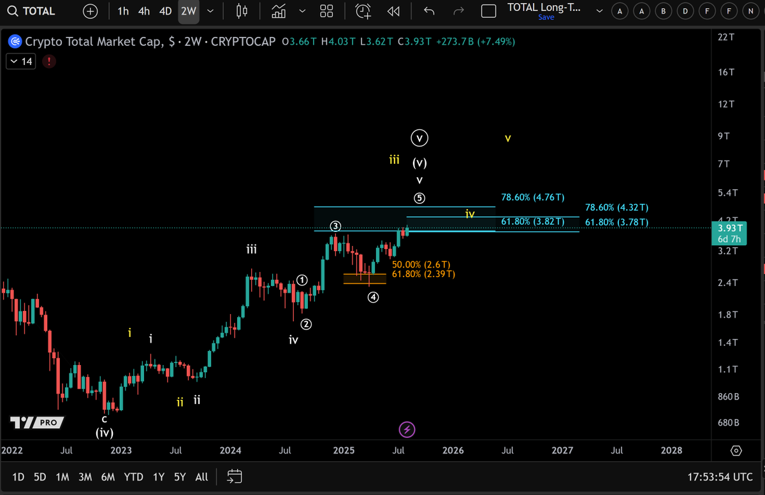The height and width of the screenshot is (495, 765).
Task: Select the 61.80% (2.39T) fib label
Action: point(424,274)
